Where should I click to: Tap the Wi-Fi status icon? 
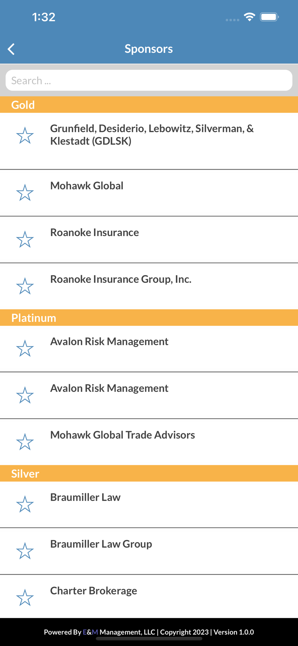coord(249,17)
